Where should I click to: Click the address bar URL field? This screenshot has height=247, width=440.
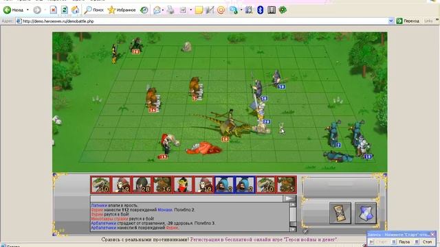pos(202,21)
